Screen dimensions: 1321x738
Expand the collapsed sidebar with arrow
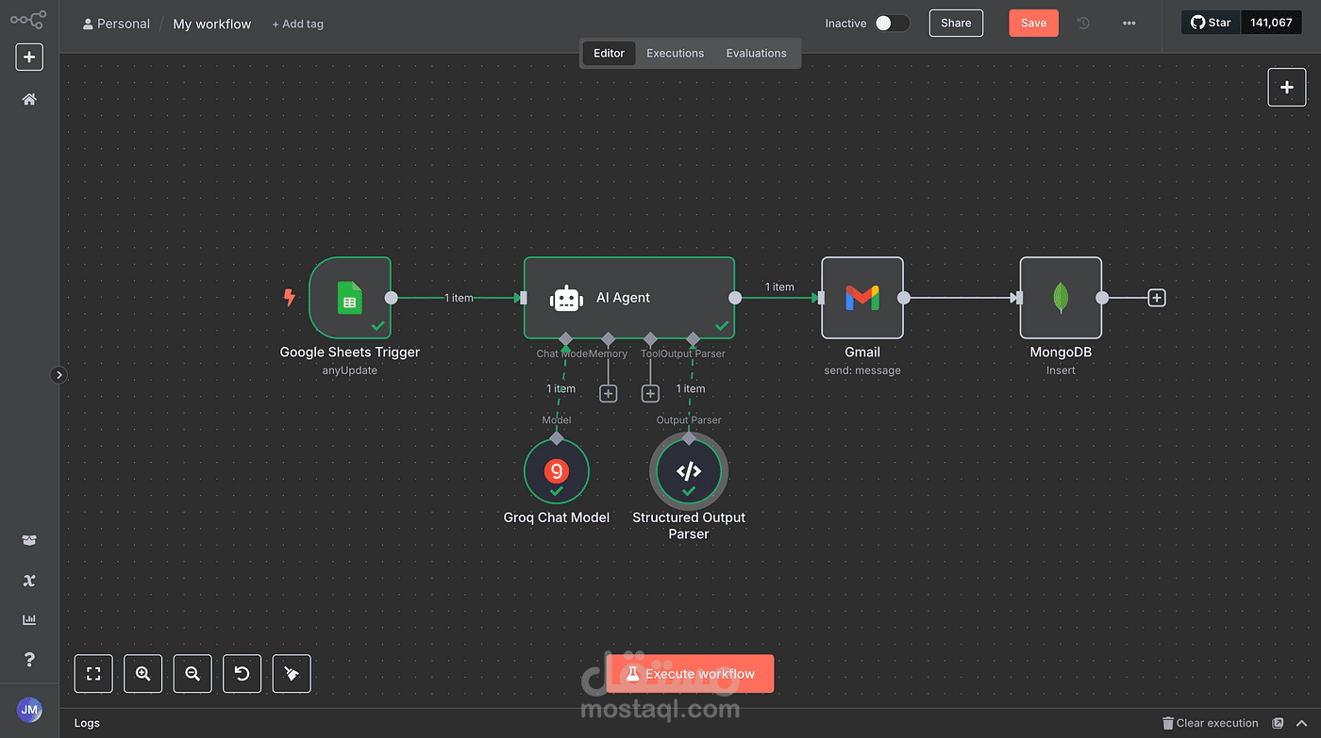pyautogui.click(x=59, y=375)
